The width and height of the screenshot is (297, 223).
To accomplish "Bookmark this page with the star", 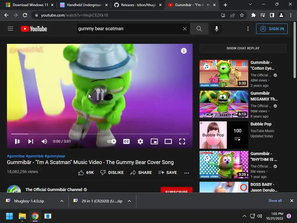I will click(242, 15).
